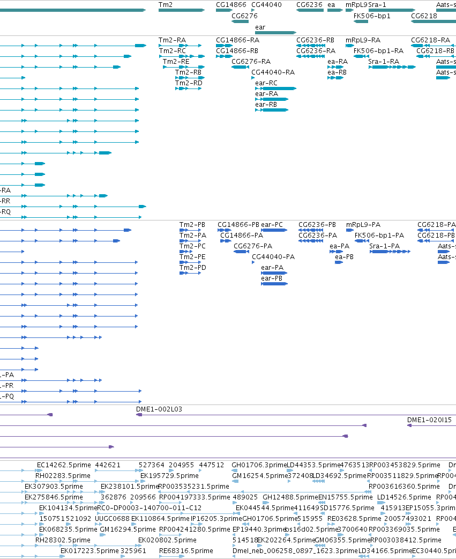Select the GH12488.5prime EST label
Screen dimensions: 456x559
(290, 497)
